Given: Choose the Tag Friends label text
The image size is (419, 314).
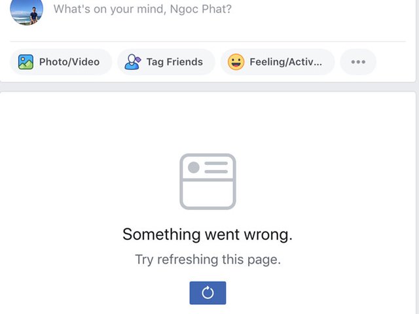Looking at the screenshot, I should coord(175,62).
